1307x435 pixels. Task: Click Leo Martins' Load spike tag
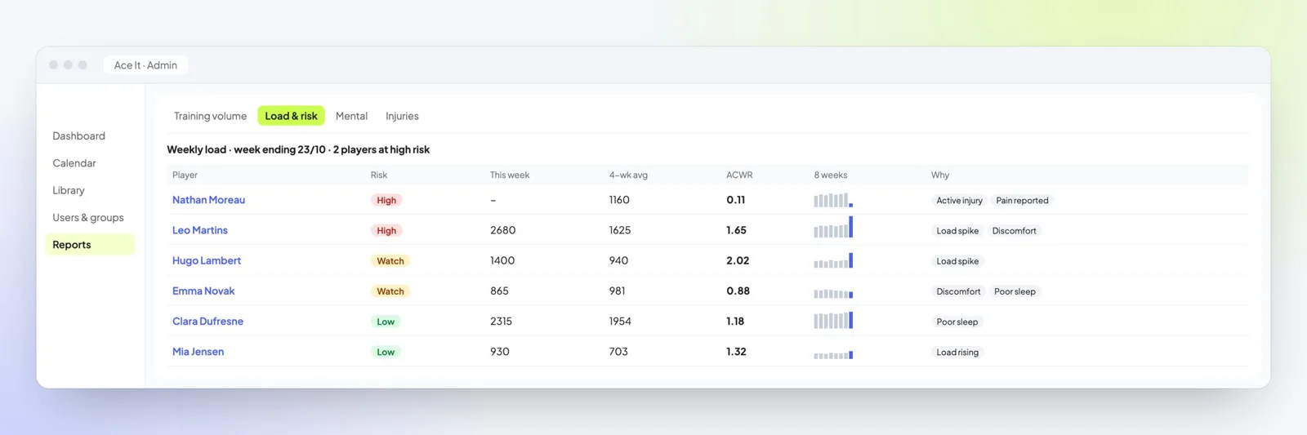[x=957, y=231]
